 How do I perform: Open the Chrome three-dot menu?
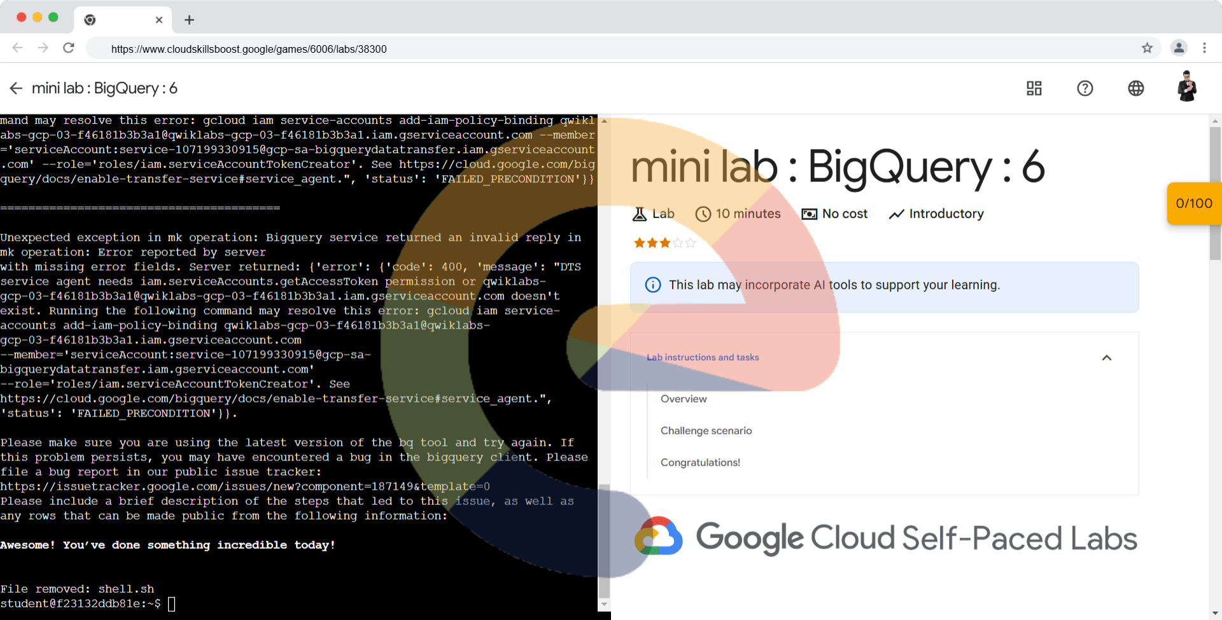tap(1204, 48)
